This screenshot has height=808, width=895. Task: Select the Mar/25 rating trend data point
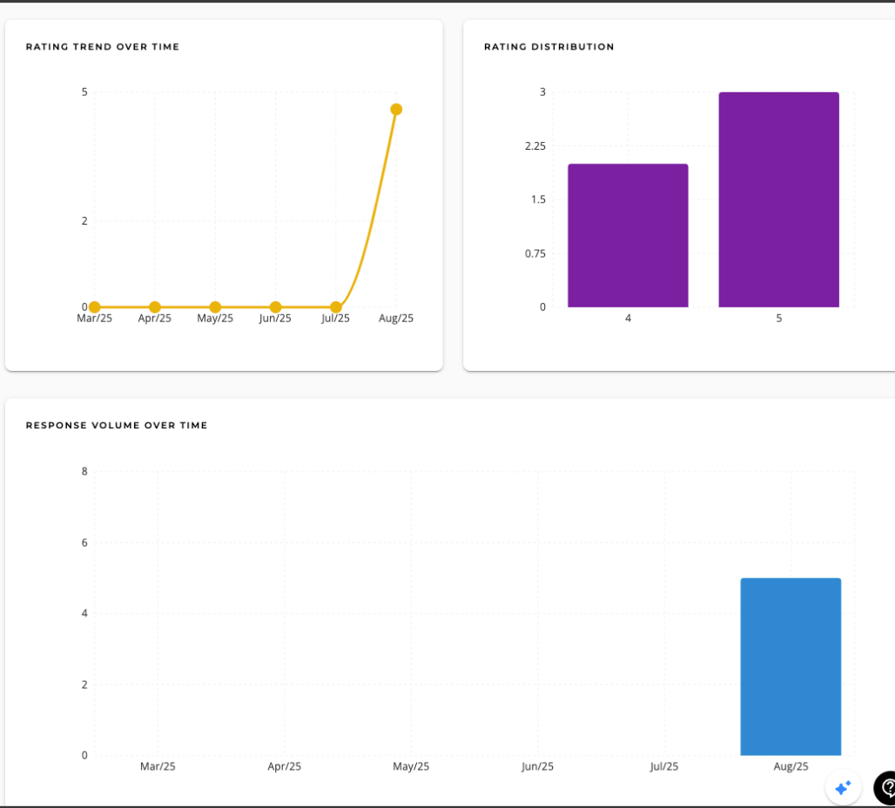tap(94, 306)
